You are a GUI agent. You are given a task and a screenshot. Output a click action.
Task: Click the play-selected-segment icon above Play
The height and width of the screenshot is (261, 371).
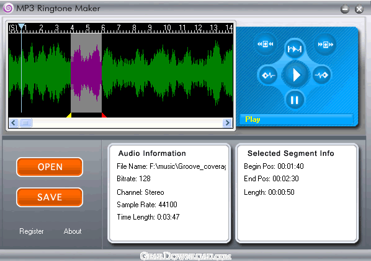[294, 49]
